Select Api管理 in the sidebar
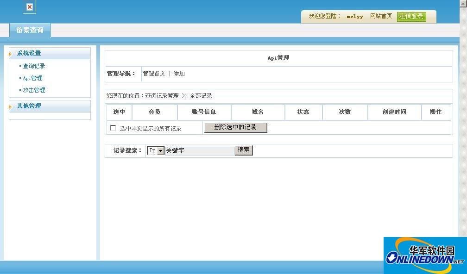Screen dimensions: 467x274 click(x=33, y=78)
